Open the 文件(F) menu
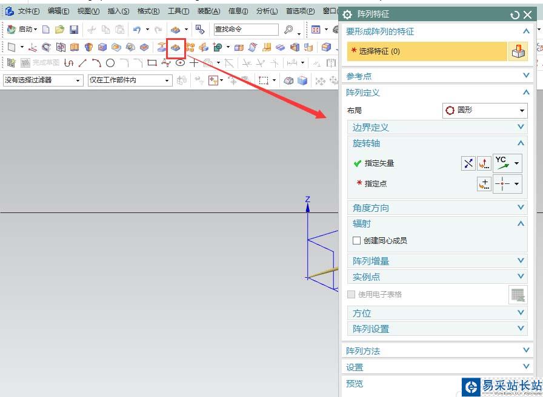This screenshot has width=543, height=397. click(28, 11)
